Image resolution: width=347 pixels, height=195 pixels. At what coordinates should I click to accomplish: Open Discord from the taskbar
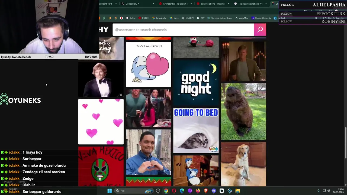click(x=214, y=191)
